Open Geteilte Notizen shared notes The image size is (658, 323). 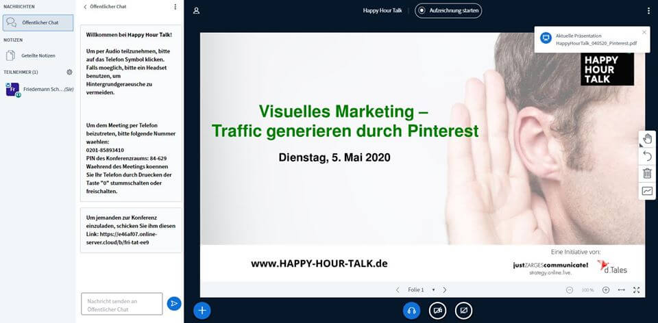click(38, 55)
